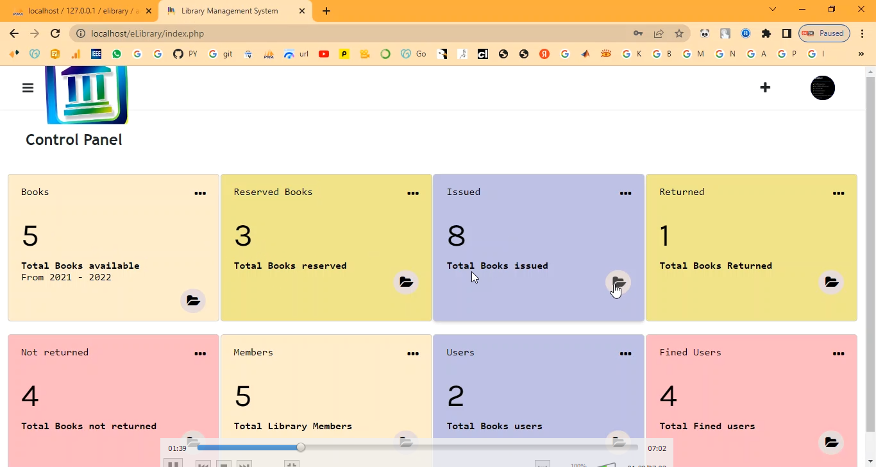This screenshot has height=467, width=876.
Task: Go back to previous page
Action: point(14,33)
